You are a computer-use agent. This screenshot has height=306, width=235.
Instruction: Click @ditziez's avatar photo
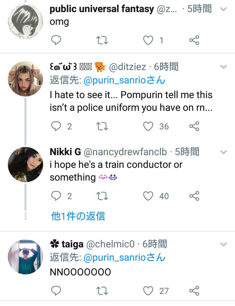tap(25, 79)
